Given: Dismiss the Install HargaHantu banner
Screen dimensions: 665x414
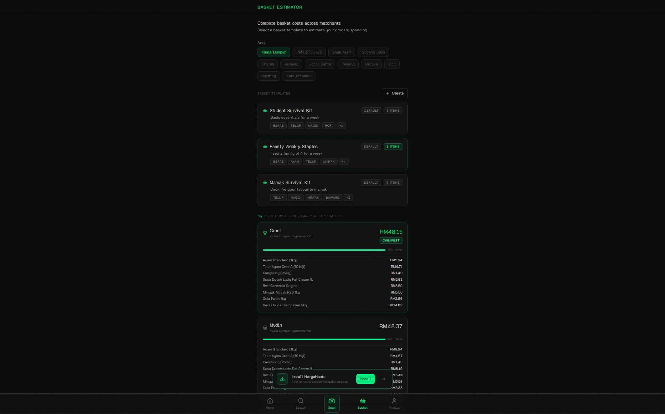Looking at the screenshot, I should pos(384,379).
